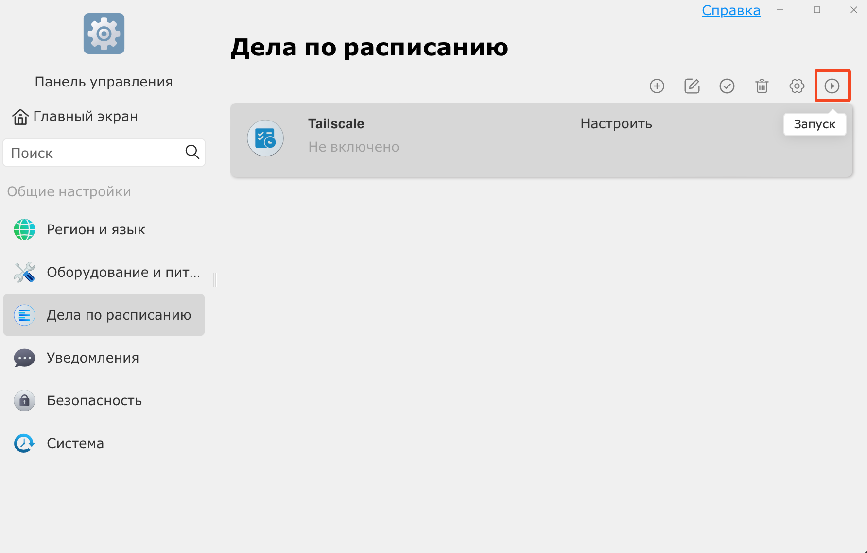Click the Control Panel gear logo

tap(104, 34)
